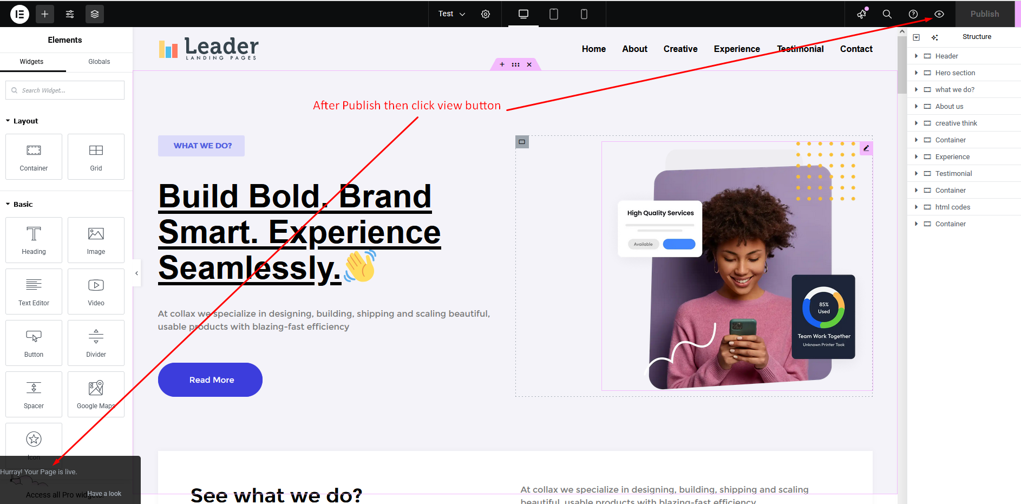The image size is (1021, 504).
Task: Open the Help question mark icon
Action: pos(913,14)
